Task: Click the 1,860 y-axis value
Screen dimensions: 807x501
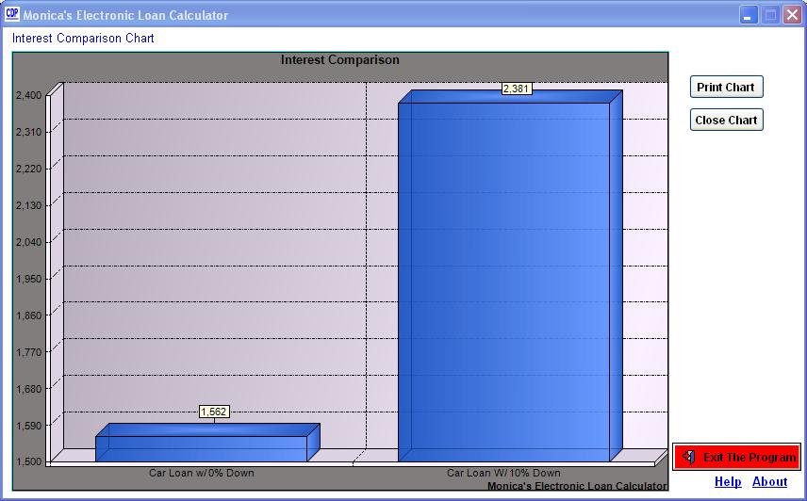Action: [x=29, y=315]
